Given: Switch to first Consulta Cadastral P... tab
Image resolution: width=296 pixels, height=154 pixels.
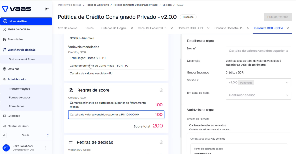Looking at the screenshot, I should pyautogui.click(x=152, y=28).
